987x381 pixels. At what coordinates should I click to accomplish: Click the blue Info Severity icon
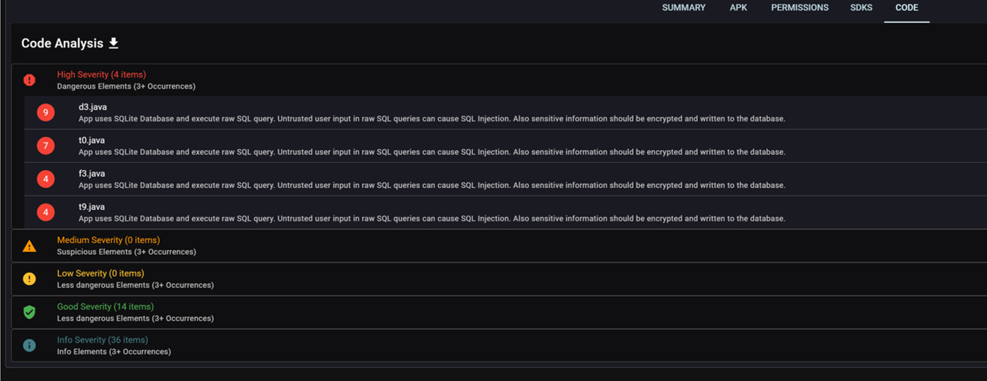click(x=29, y=346)
